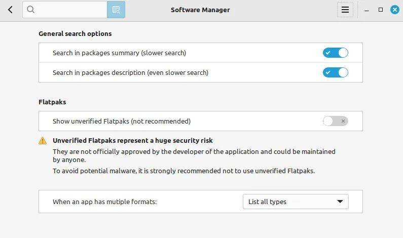Click the "Search in packages description" row text

[130, 72]
